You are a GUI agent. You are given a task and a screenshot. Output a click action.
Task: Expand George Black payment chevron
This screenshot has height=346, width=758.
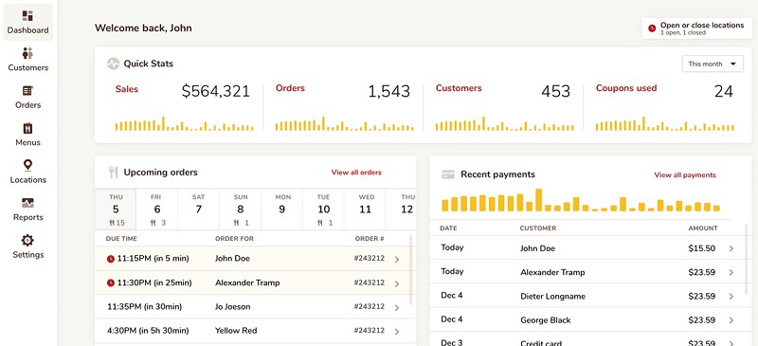(731, 320)
